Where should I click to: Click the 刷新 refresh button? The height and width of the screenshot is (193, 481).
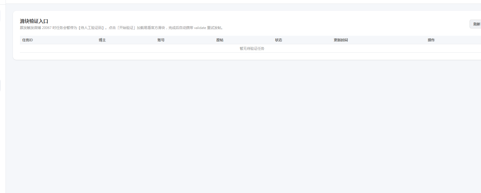(475, 24)
